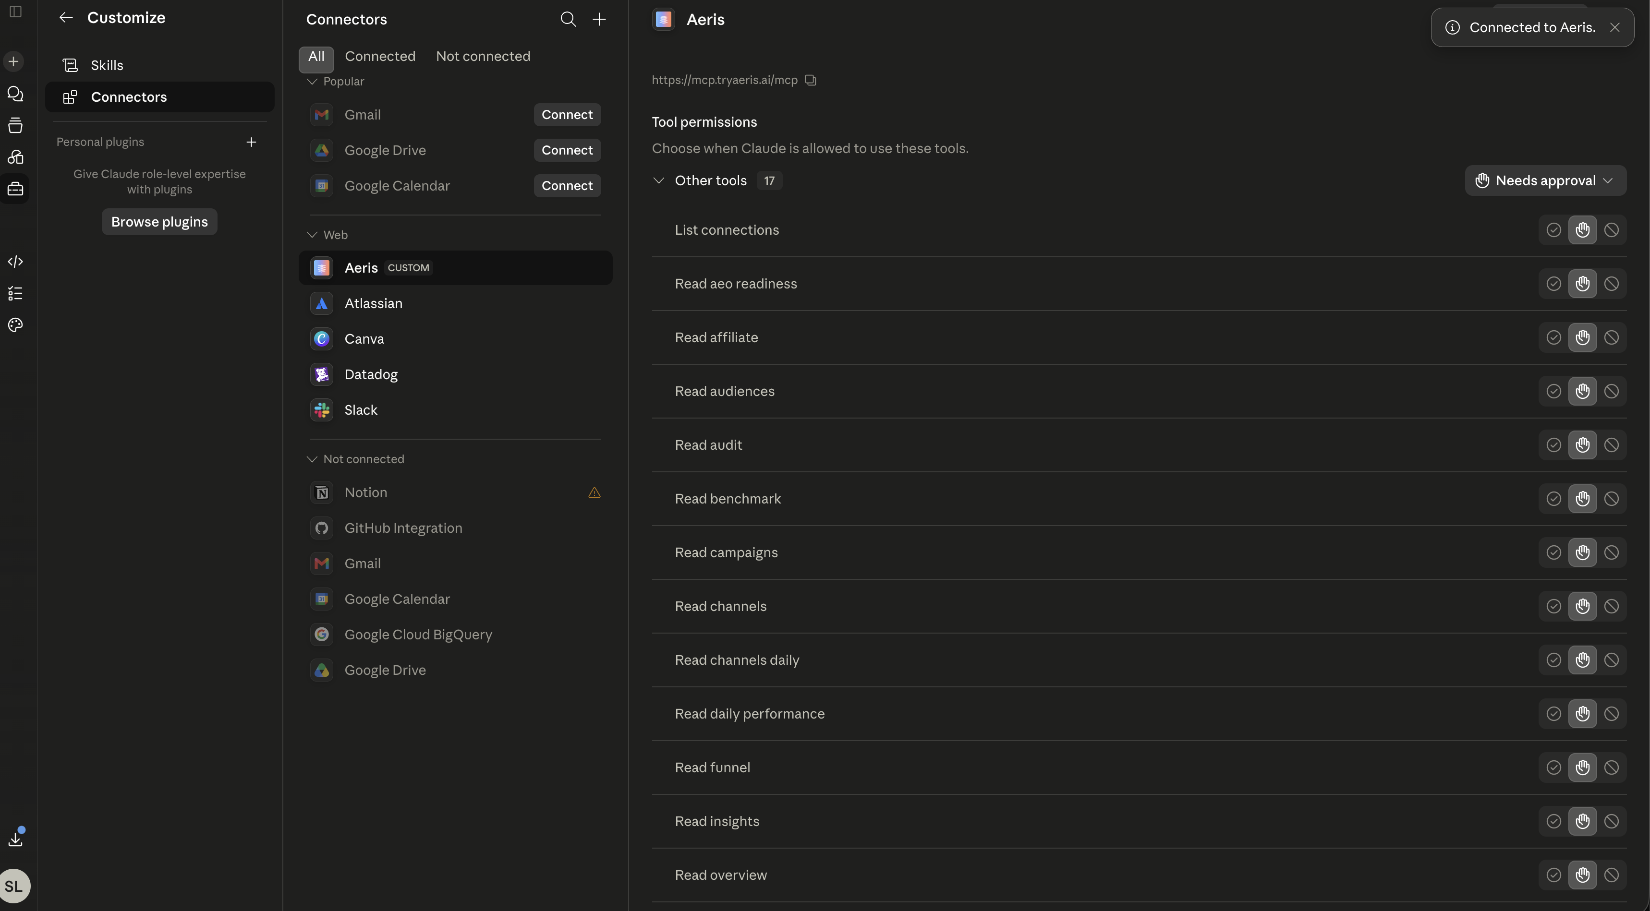Search connectors with magnifier icon
Viewport: 1650px width, 911px height.
click(x=568, y=19)
